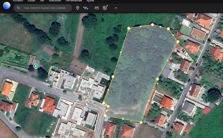Select the polygon's bottom-right corner vertex

141,122
